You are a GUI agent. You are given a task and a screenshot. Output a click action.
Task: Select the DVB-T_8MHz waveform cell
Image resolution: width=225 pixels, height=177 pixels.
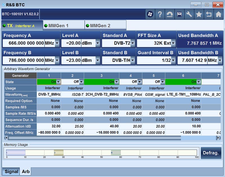(49, 94)
